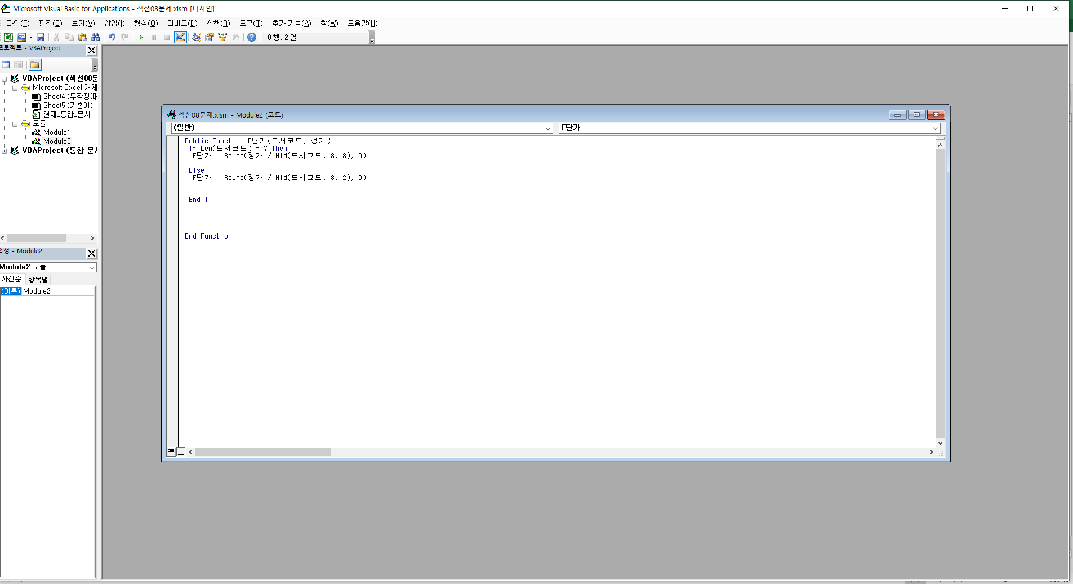Image resolution: width=1073 pixels, height=584 pixels.
Task: Click the code window's horizontal scrollbar thumb
Action: coord(263,452)
